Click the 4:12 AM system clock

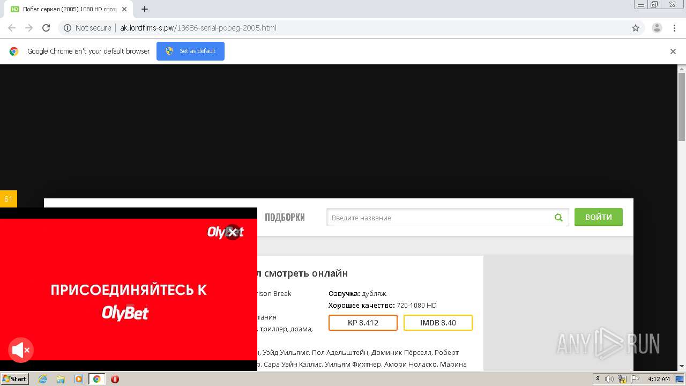point(659,379)
